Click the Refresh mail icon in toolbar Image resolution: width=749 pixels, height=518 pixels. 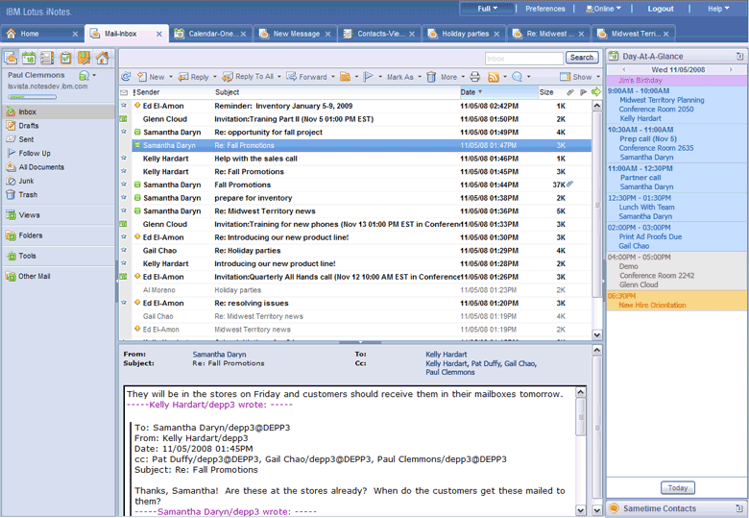[126, 77]
